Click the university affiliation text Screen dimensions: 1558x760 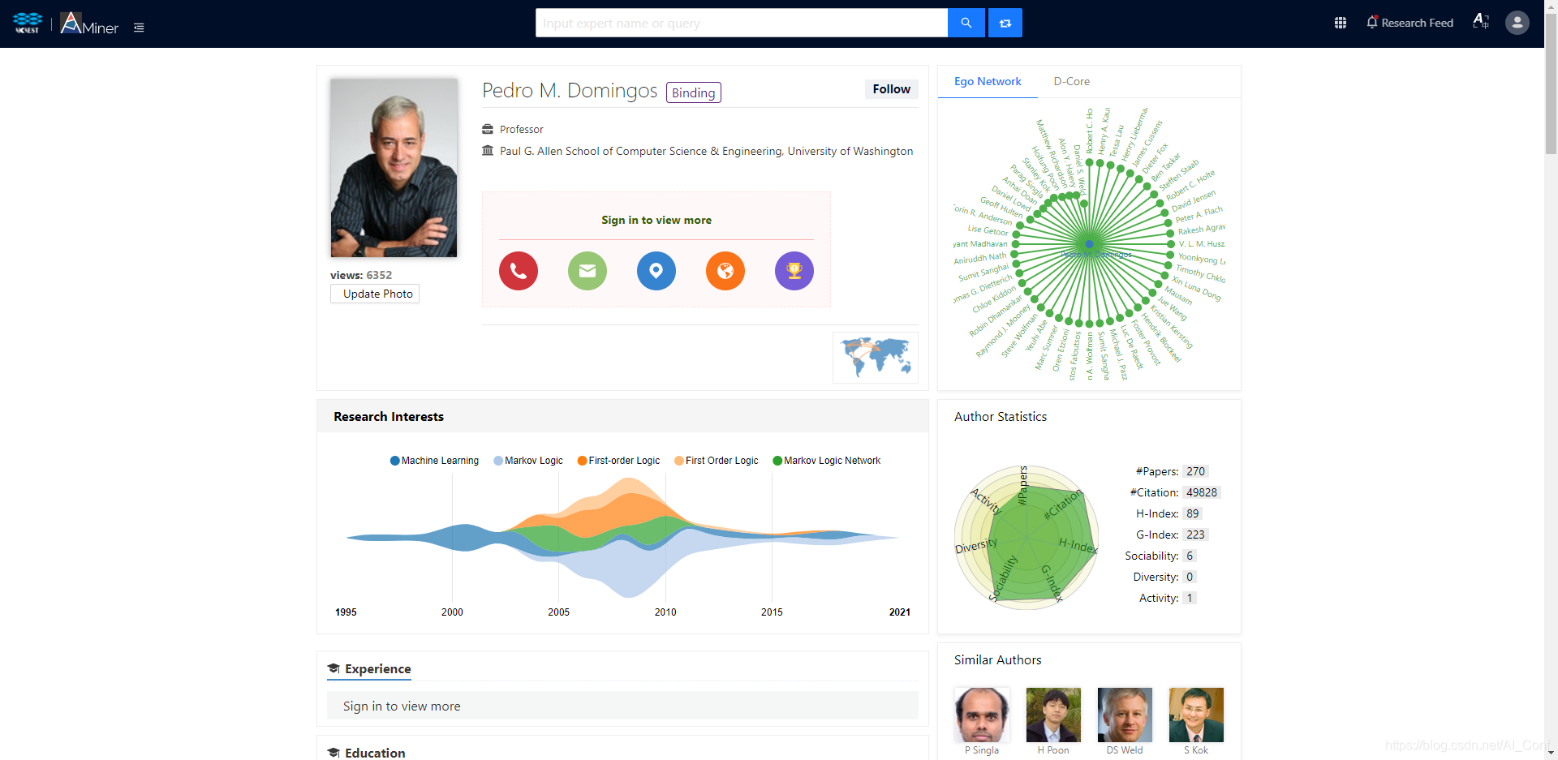pos(706,151)
